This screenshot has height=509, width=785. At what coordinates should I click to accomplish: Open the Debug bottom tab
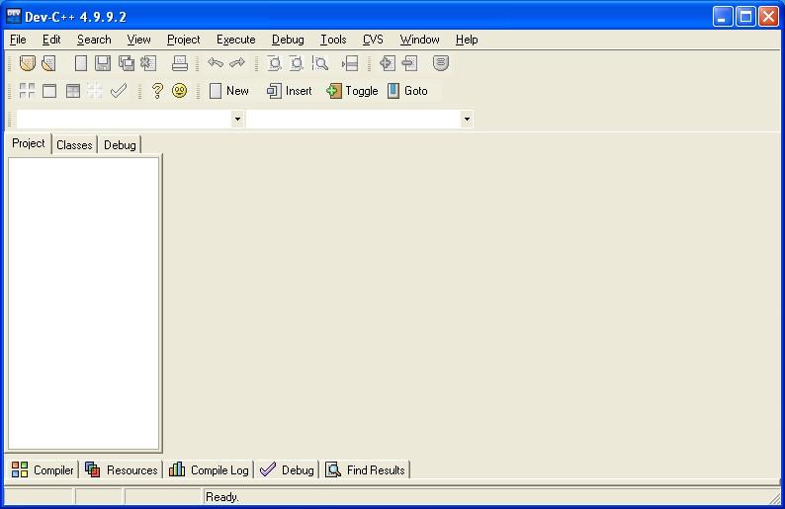(287, 470)
